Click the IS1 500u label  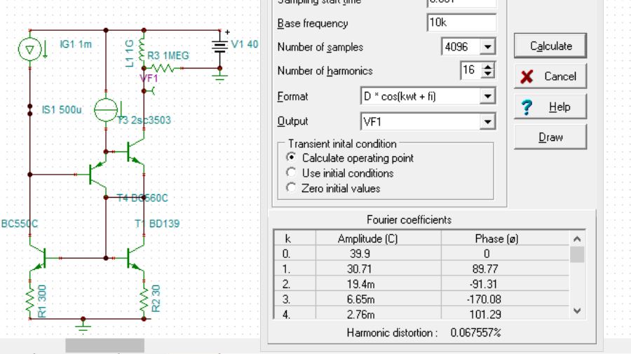(62, 109)
